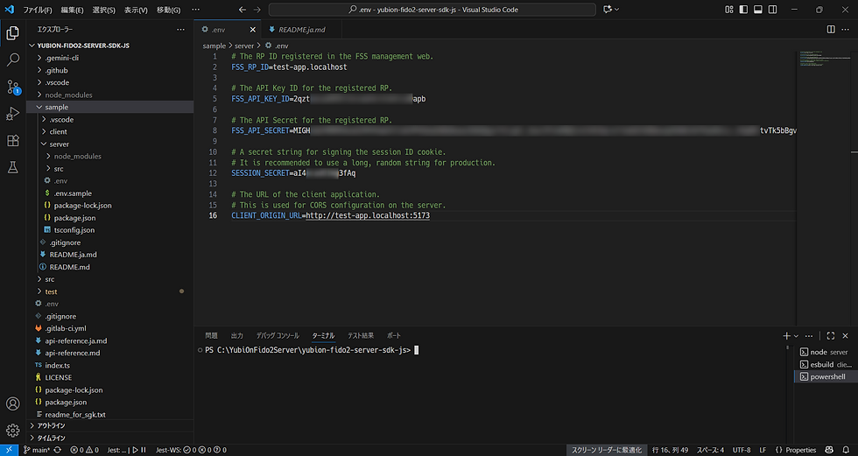Open the Customize Layout control
The height and width of the screenshot is (456, 858).
[x=728, y=10]
